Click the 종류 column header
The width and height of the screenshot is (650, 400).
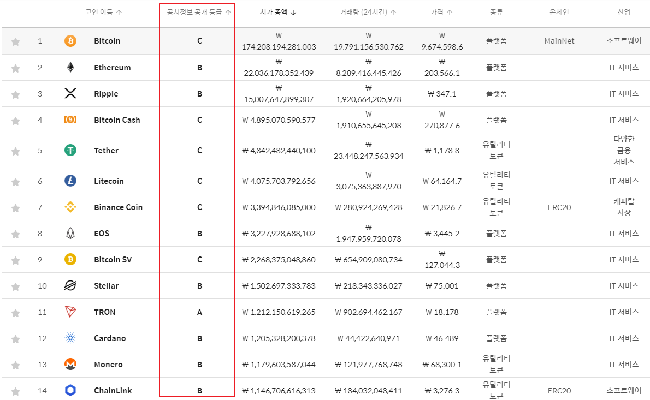496,13
